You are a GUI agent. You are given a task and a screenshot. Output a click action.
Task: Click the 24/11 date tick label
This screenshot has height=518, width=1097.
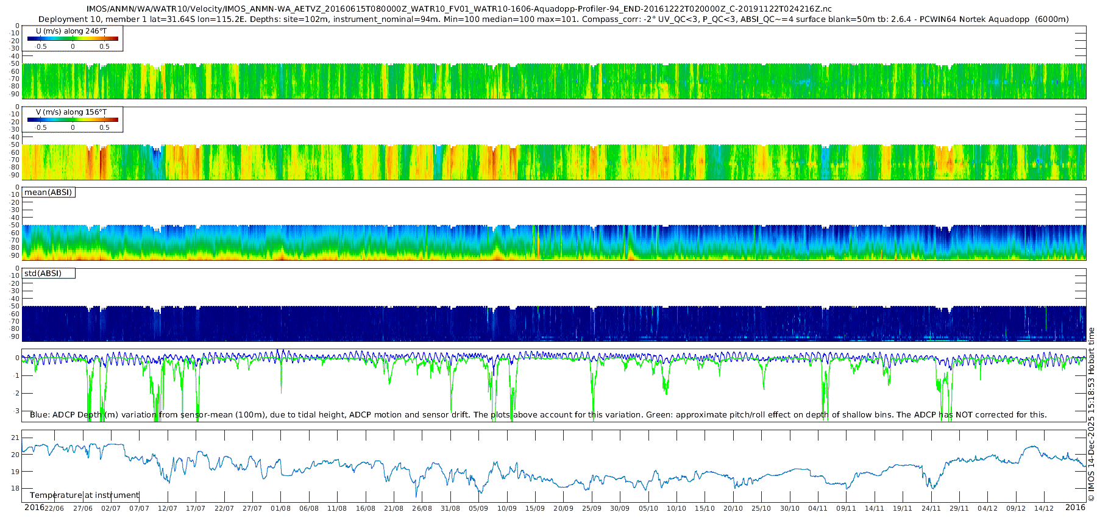(931, 508)
